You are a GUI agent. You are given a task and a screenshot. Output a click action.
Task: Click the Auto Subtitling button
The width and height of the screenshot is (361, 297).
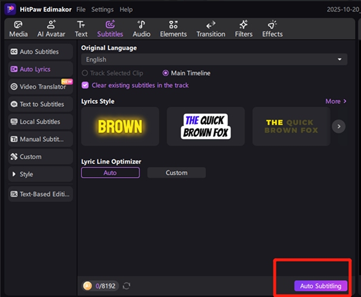pos(321,286)
